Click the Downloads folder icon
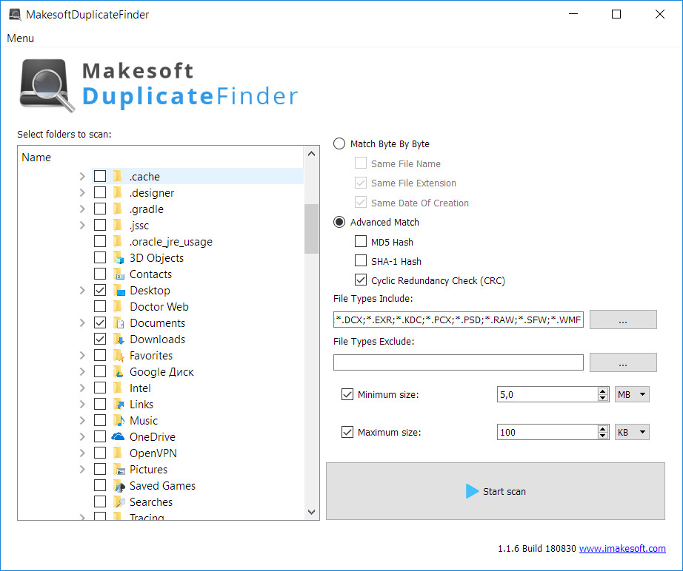Viewport: 683px width, 571px height. click(x=119, y=339)
